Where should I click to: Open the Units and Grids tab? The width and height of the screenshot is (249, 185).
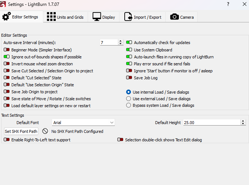click(65, 17)
